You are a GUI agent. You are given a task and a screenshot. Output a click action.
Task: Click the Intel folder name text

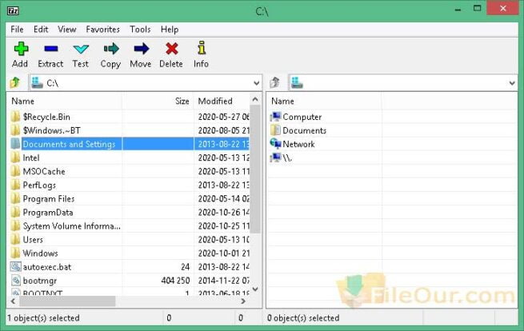pyautogui.click(x=31, y=158)
